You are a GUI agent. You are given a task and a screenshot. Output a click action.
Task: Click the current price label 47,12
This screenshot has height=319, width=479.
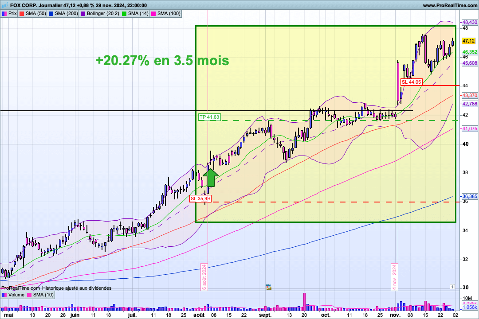[468, 41]
